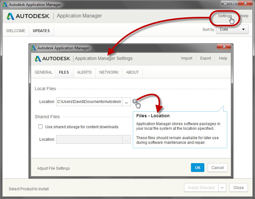255x199 pixels.
Task: Click Close button in the main window footer
Action: click(x=238, y=188)
